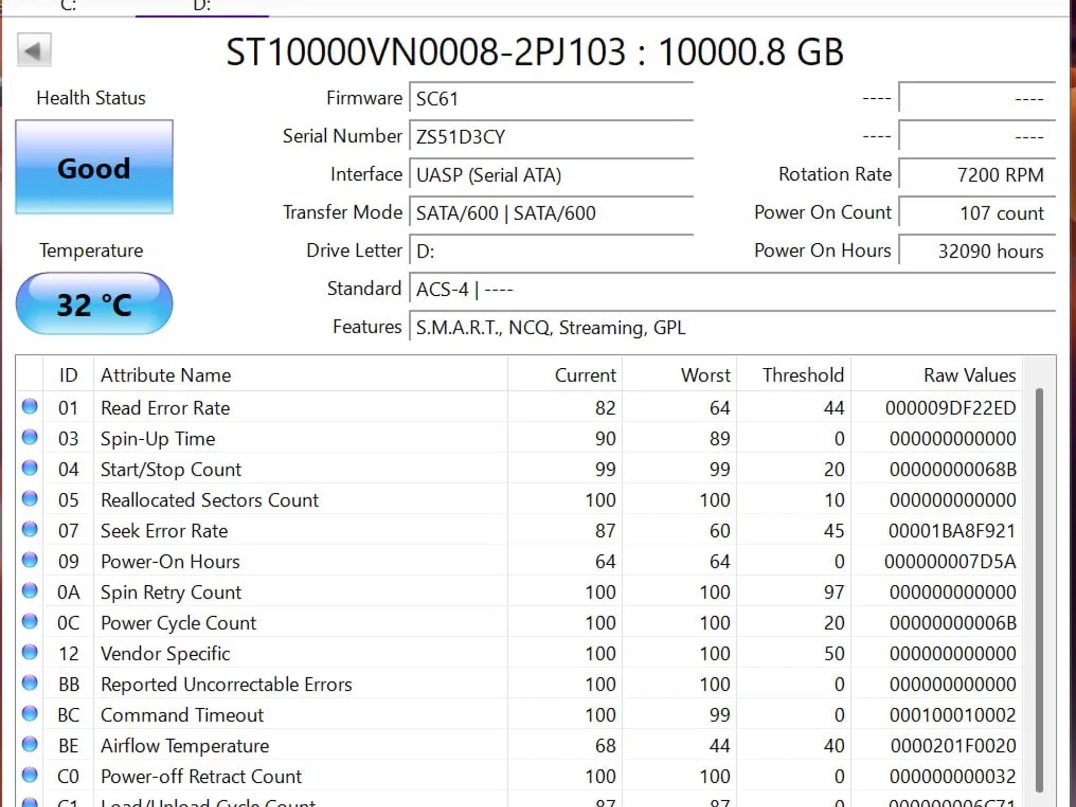Click the status dot for Power-off Retract Count
The image size is (1076, 807).
(x=30, y=775)
